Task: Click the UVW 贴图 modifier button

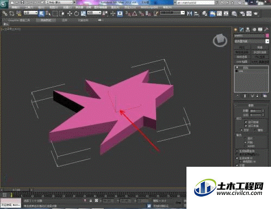Action: point(242,62)
